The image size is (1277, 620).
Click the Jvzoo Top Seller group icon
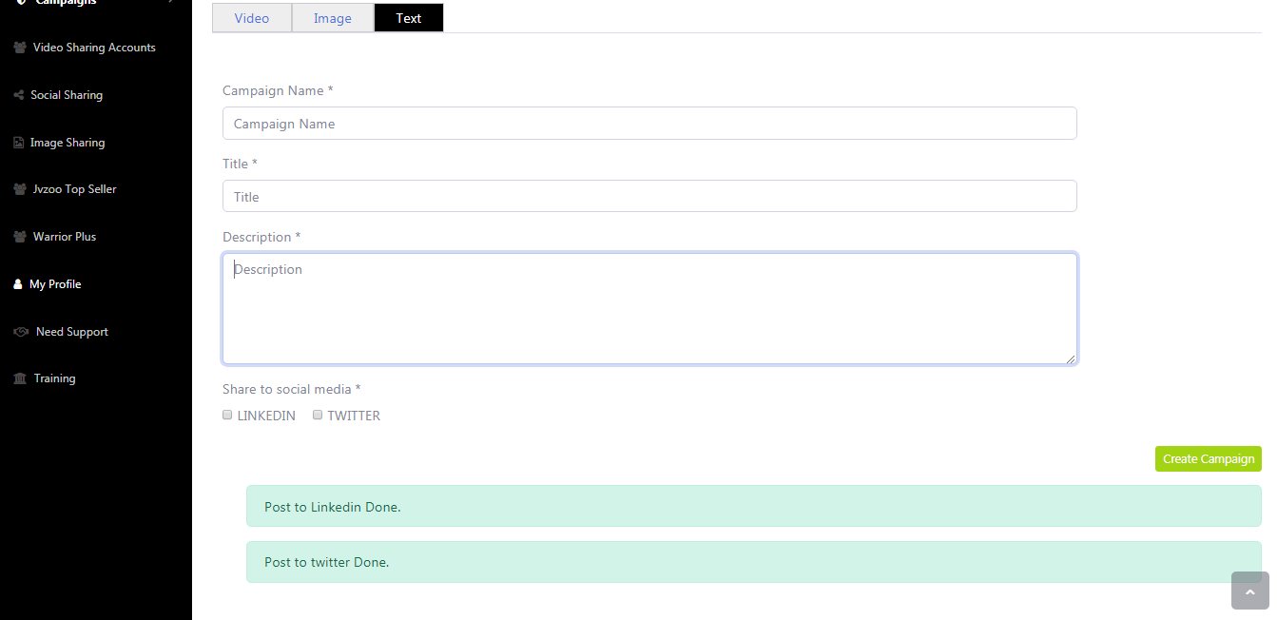coord(20,189)
